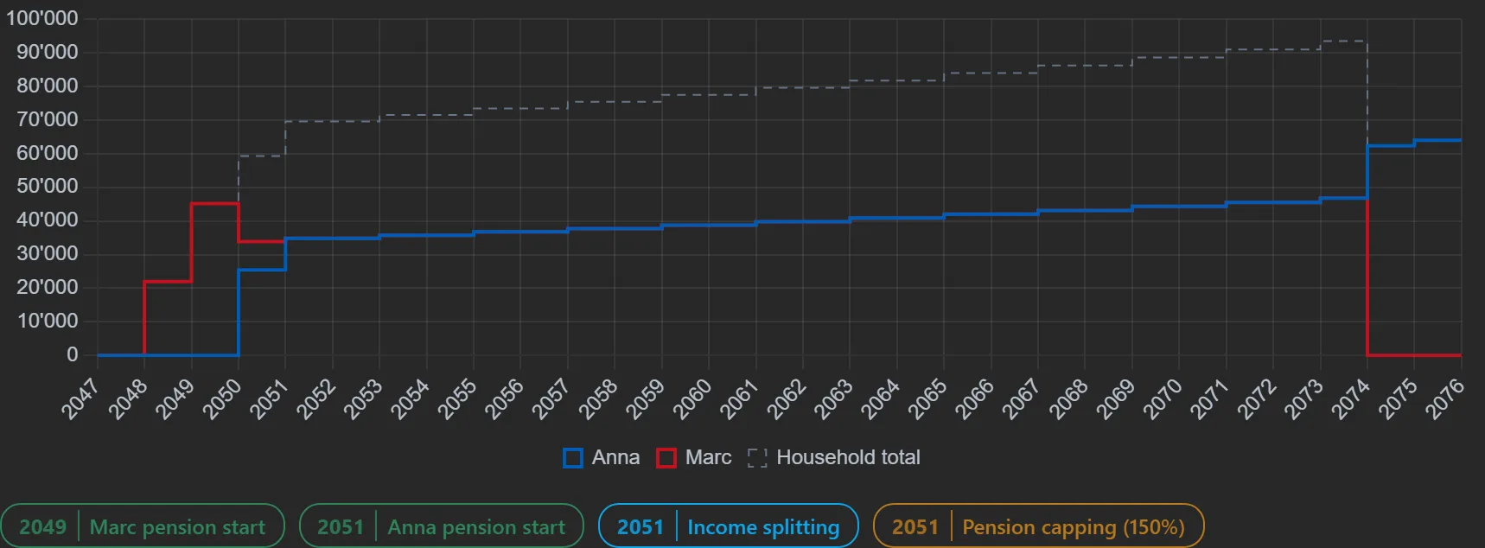
Task: Open the Pension capping (150%) badge
Action: (1039, 526)
